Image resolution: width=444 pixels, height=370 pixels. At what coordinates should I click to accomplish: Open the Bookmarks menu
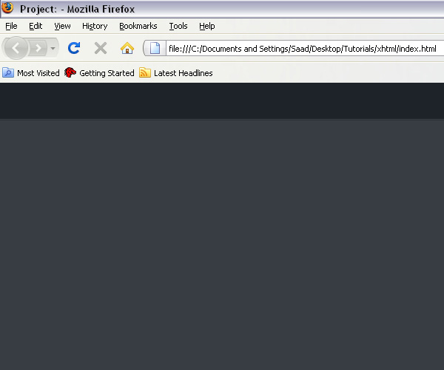tap(138, 26)
